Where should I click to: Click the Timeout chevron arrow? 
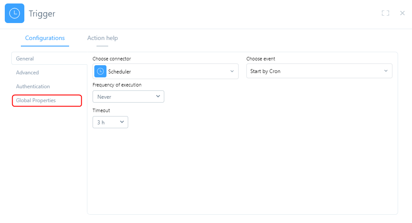click(122, 122)
